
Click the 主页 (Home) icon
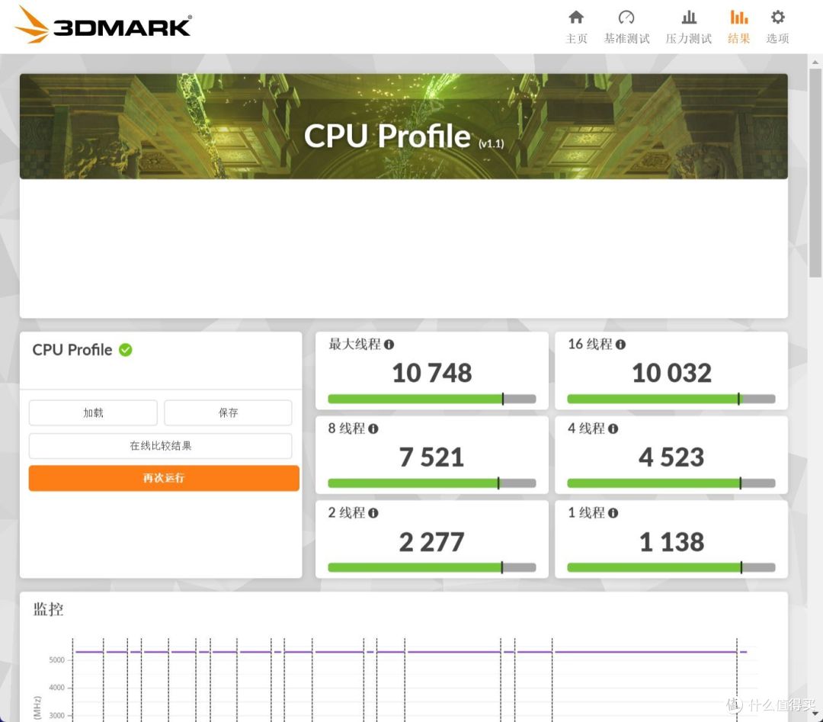tap(577, 19)
